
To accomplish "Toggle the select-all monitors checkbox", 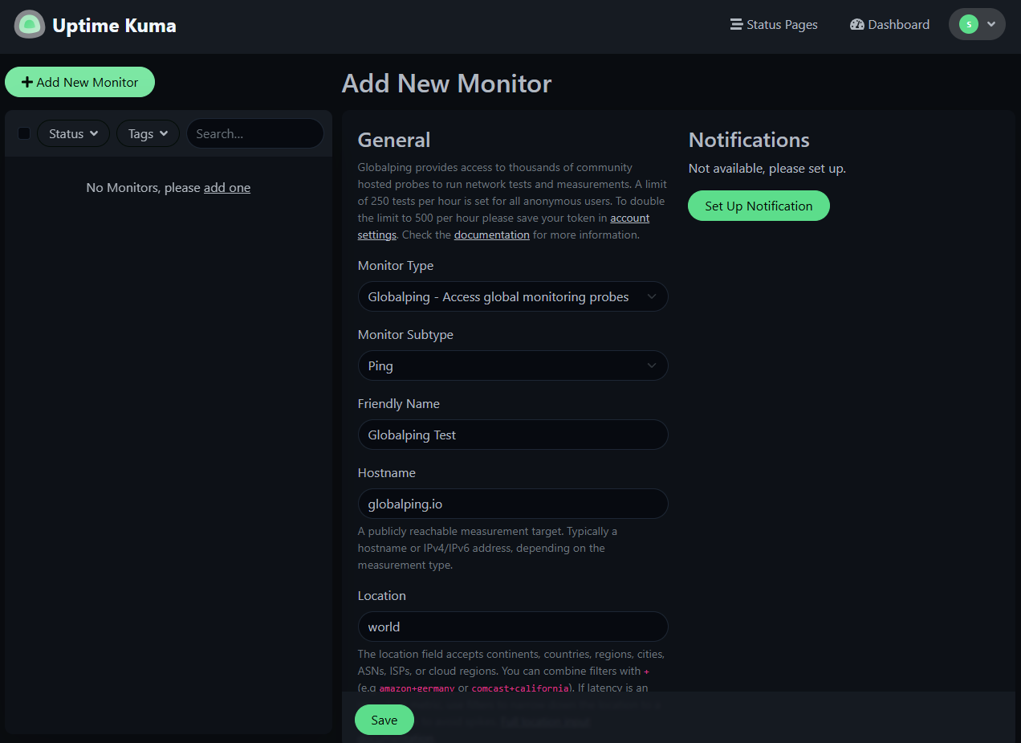I will (x=23, y=133).
